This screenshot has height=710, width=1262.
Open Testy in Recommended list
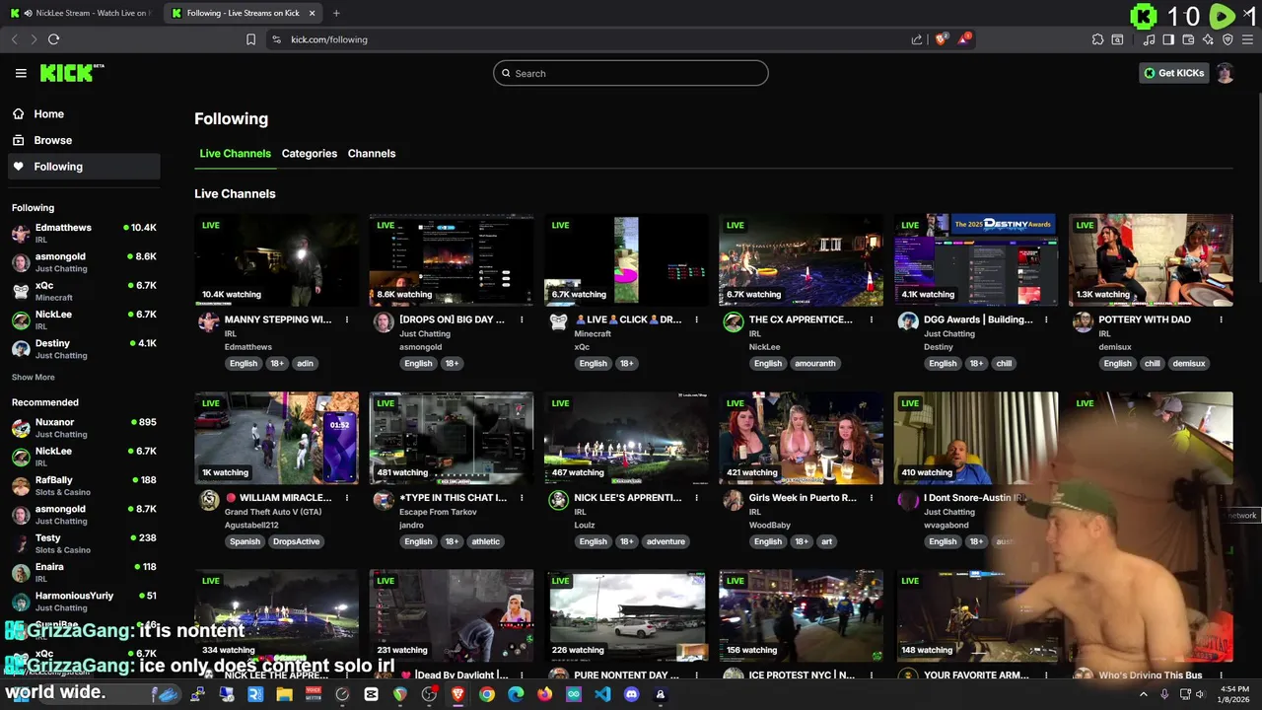tap(84, 543)
